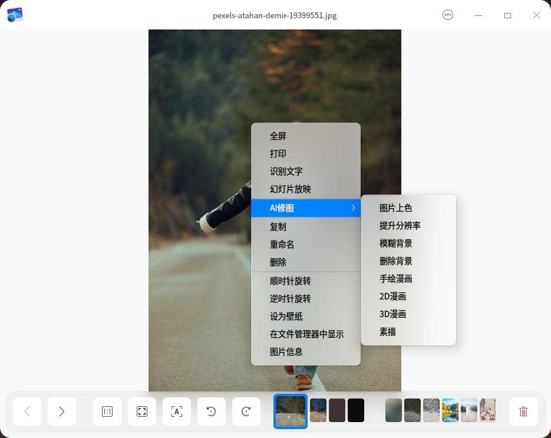Select 素描 sketch effect
This screenshot has height=438, width=551.
pyautogui.click(x=388, y=331)
